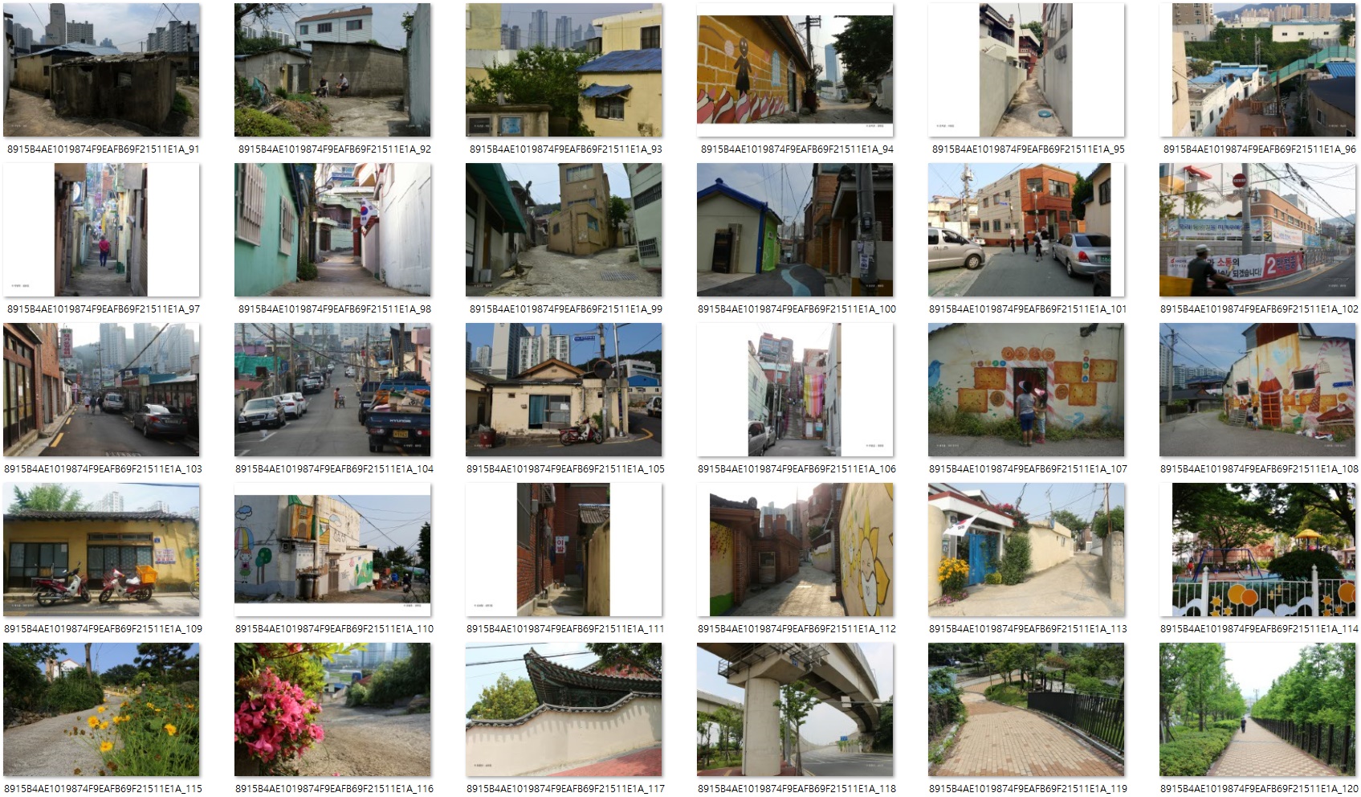Screen dimensions: 1361x797
Task: Select the thumbnail of file ending _91
Action: [x=101, y=70]
